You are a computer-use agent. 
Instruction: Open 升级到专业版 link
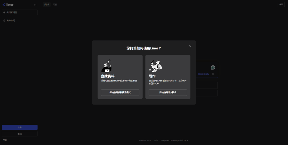point(204,74)
